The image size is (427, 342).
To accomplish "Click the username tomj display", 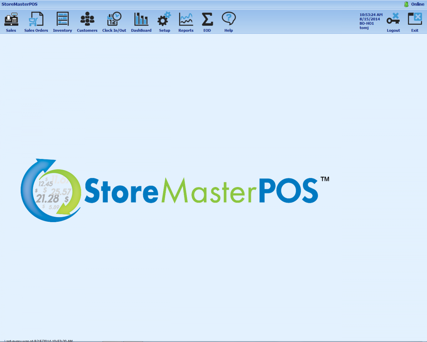I will pos(364,28).
